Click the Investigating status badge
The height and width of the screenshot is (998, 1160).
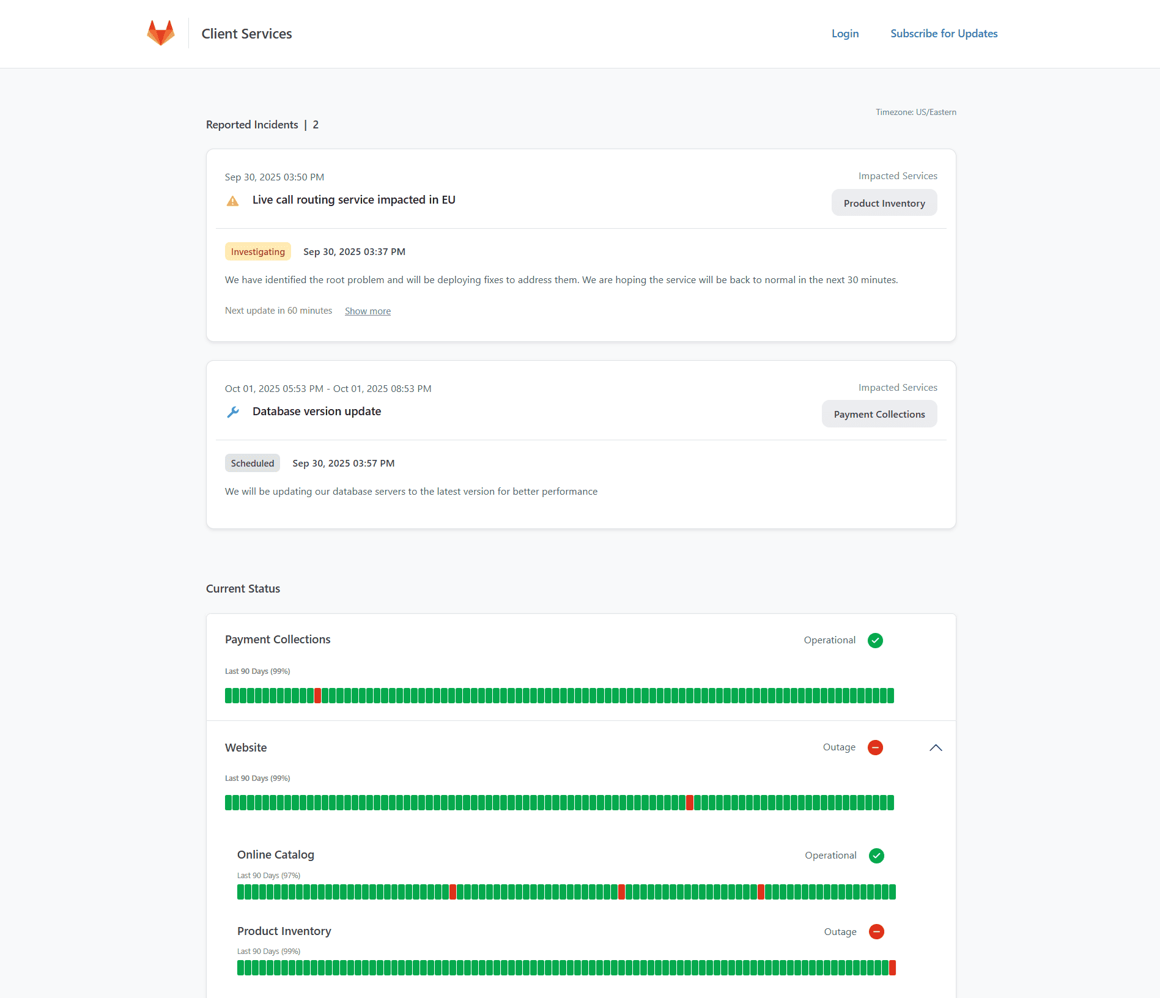(257, 251)
